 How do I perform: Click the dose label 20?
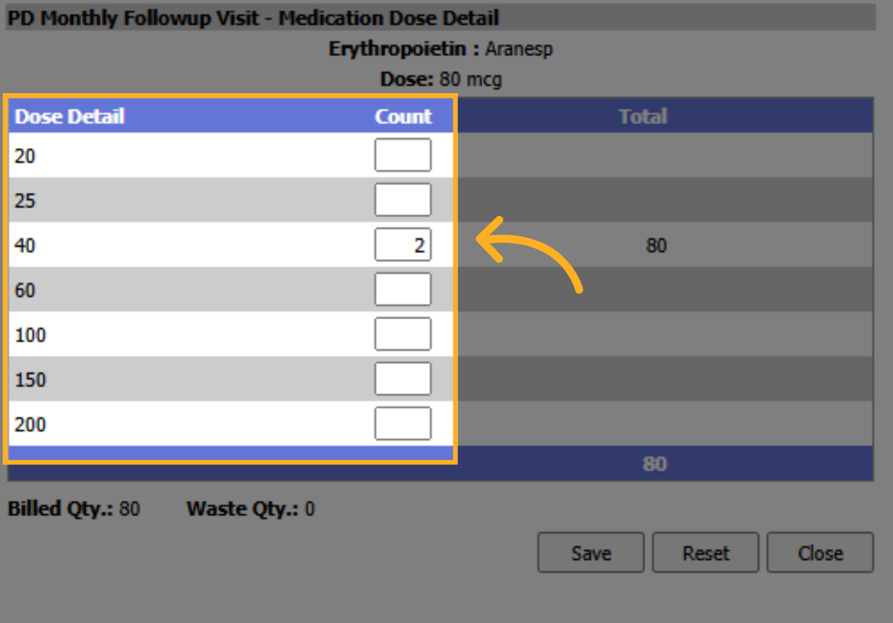(25, 156)
